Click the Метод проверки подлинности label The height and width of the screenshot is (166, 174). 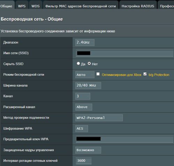click(26, 118)
